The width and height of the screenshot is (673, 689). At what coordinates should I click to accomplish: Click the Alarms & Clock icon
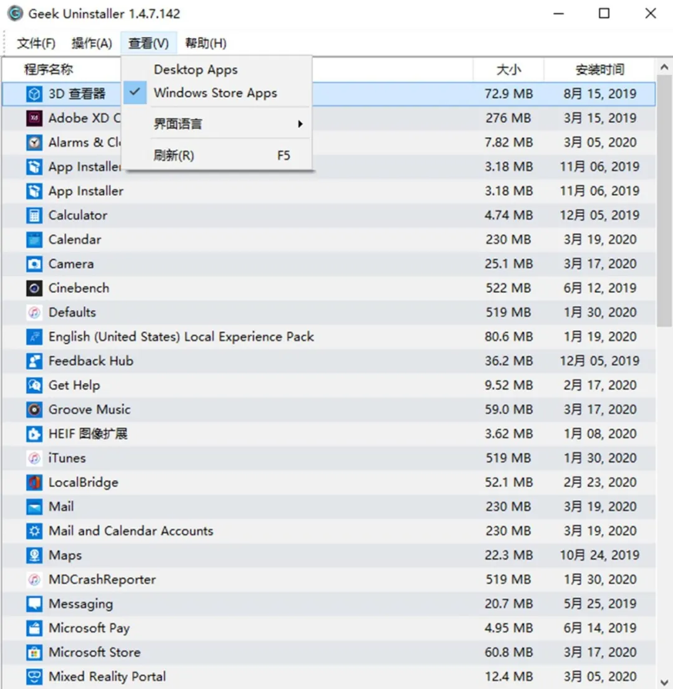(x=34, y=142)
